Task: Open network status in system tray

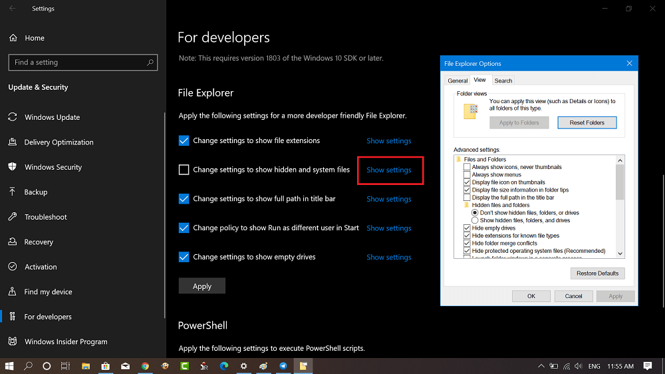Action: click(x=567, y=366)
